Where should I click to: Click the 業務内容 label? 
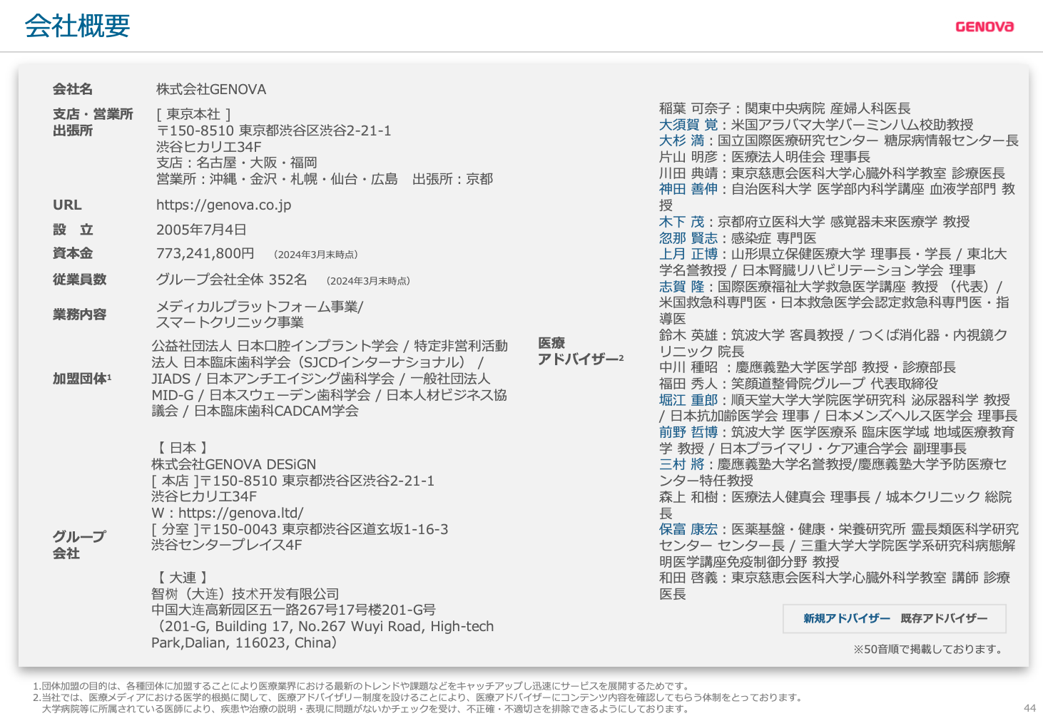tap(79, 314)
